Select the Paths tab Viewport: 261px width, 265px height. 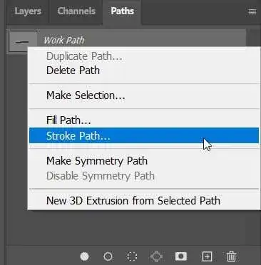point(122,11)
